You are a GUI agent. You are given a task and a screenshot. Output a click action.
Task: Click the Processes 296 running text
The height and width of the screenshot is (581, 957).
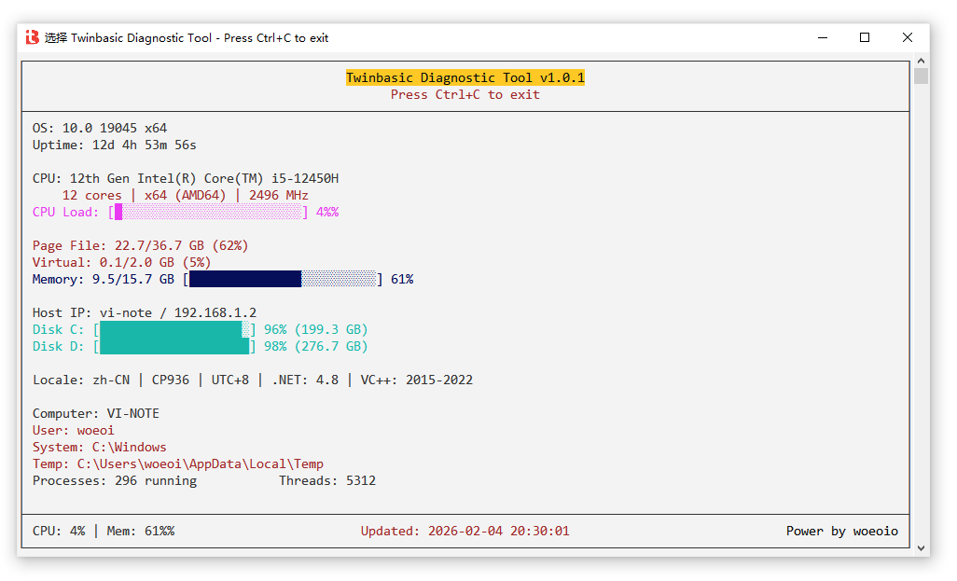coord(115,480)
